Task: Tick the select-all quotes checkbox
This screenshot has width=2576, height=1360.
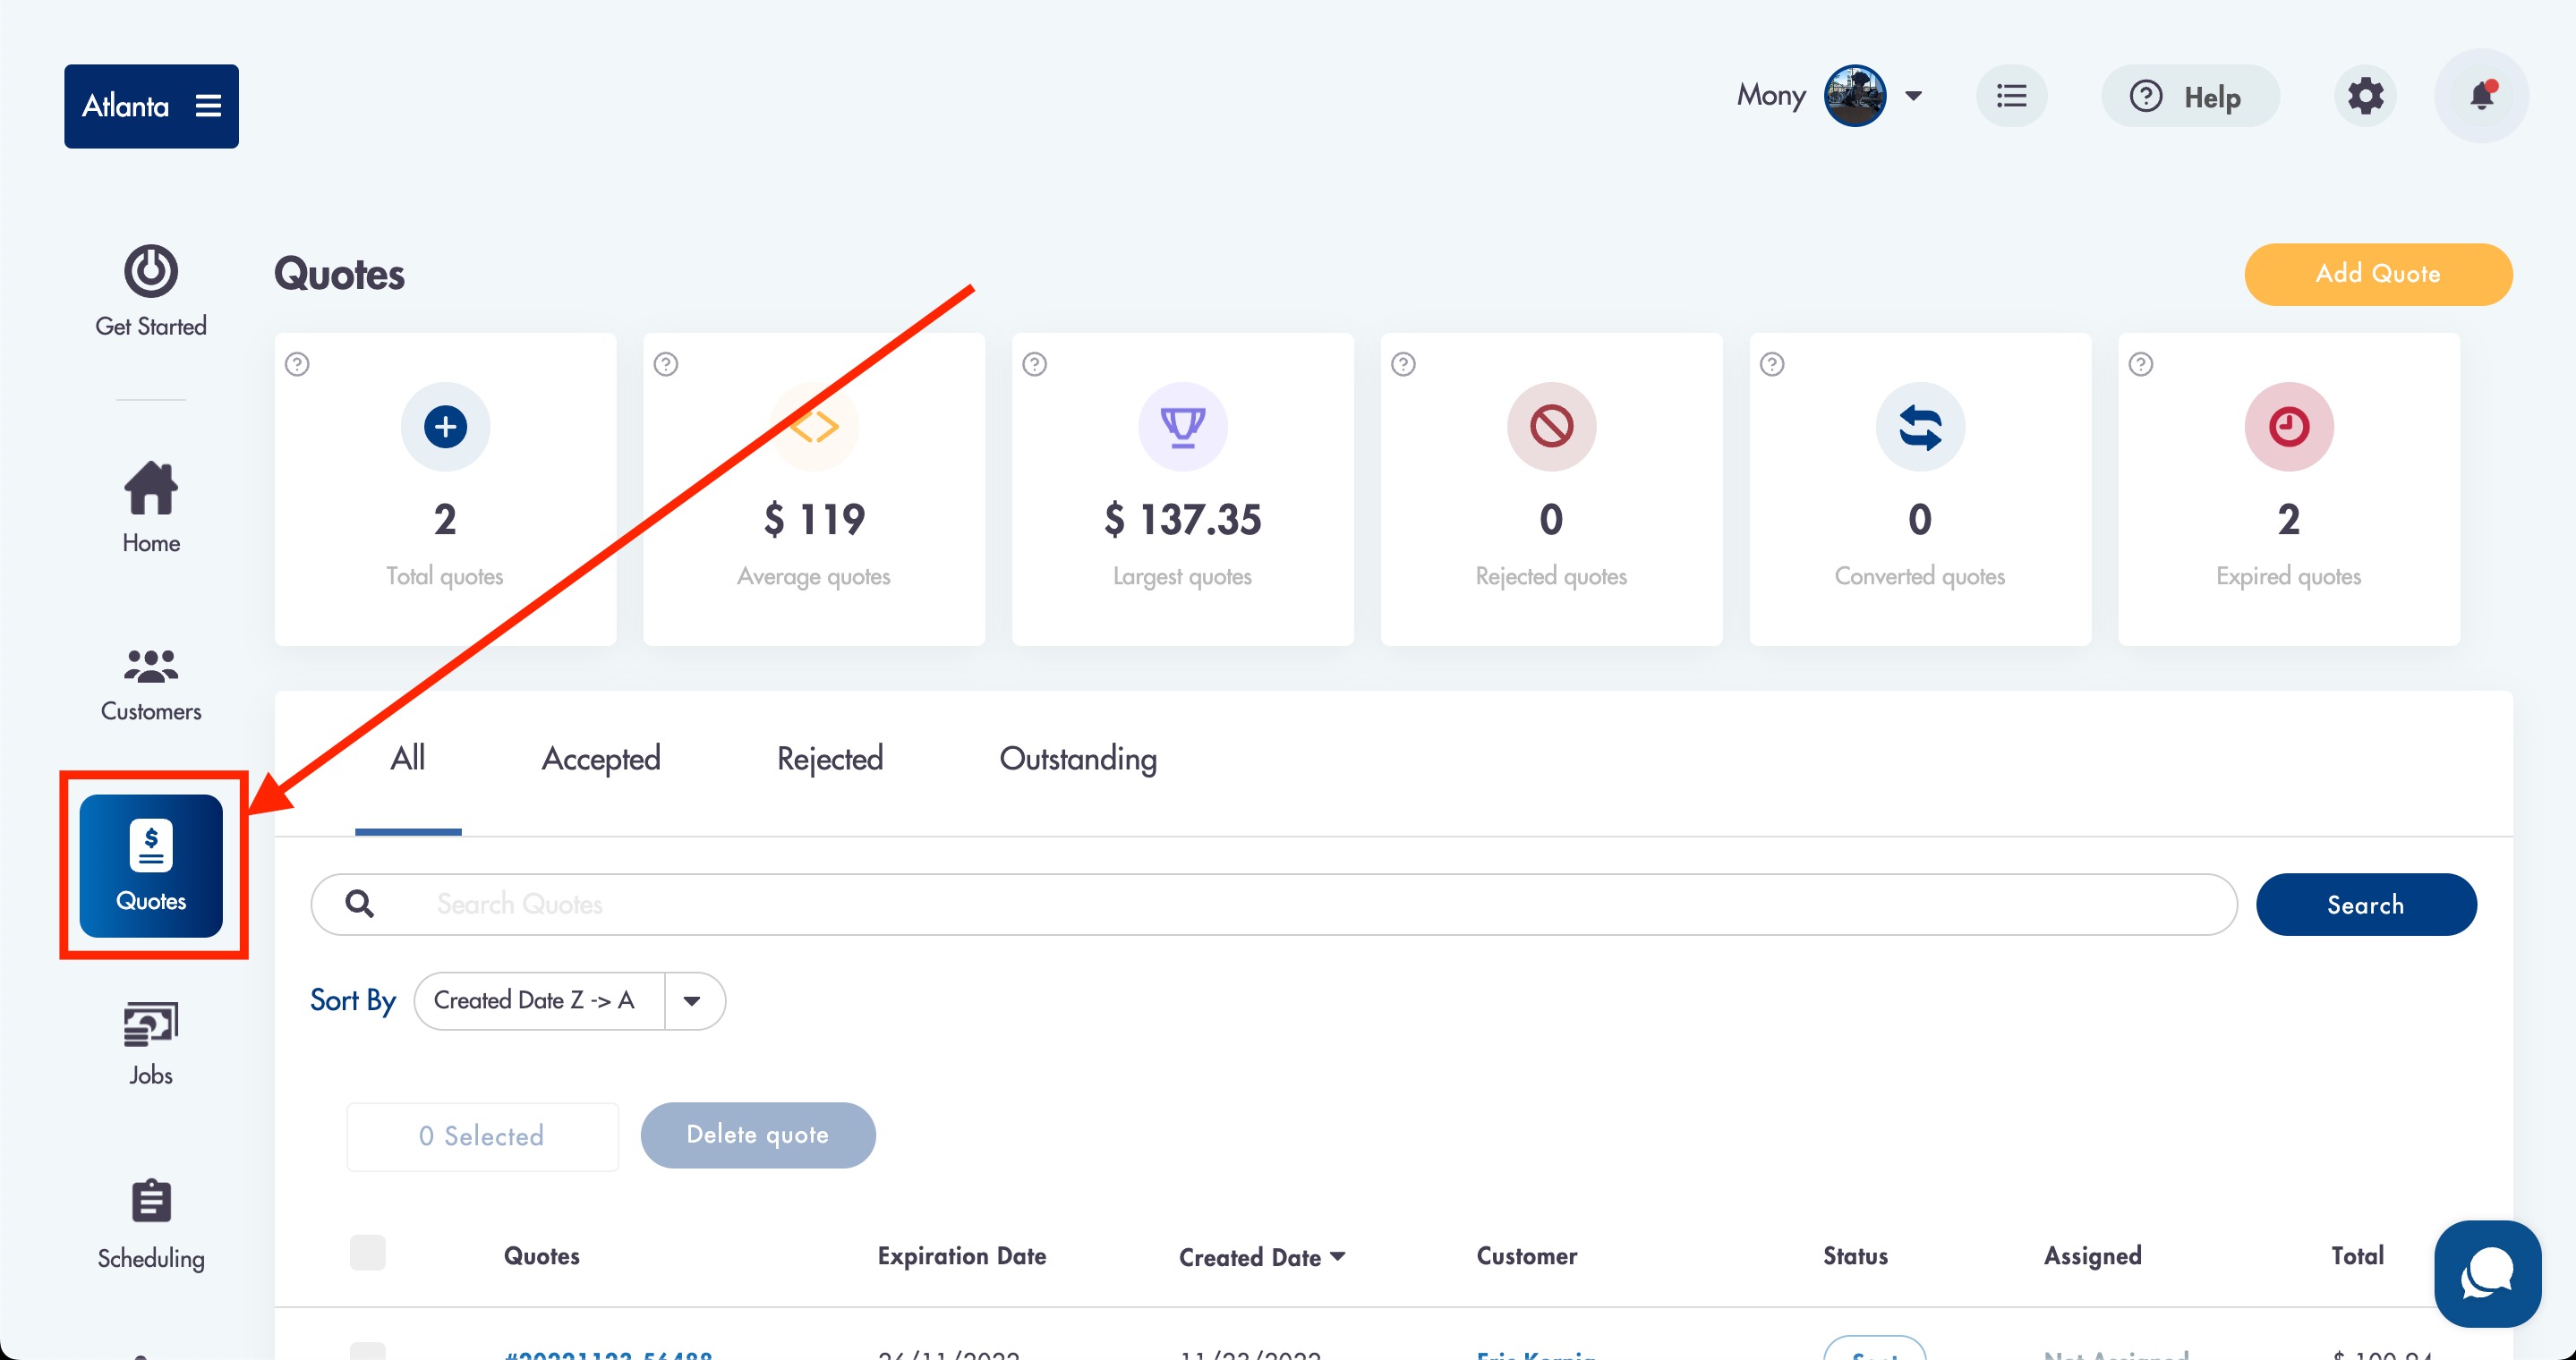Action: click(x=368, y=1253)
